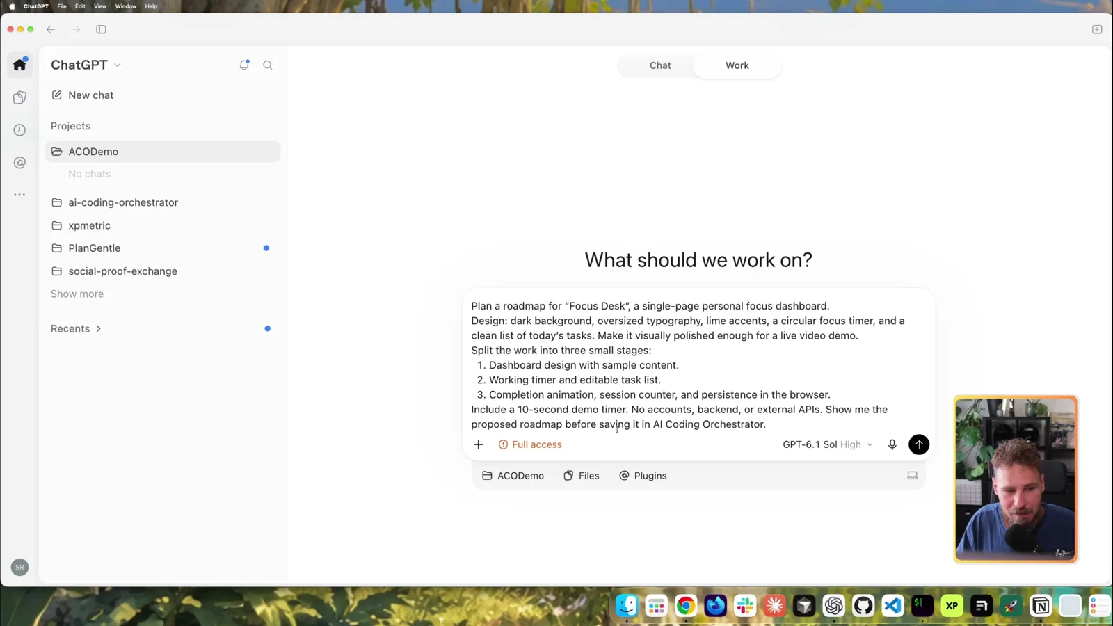Expand the Recents section

tap(76, 328)
